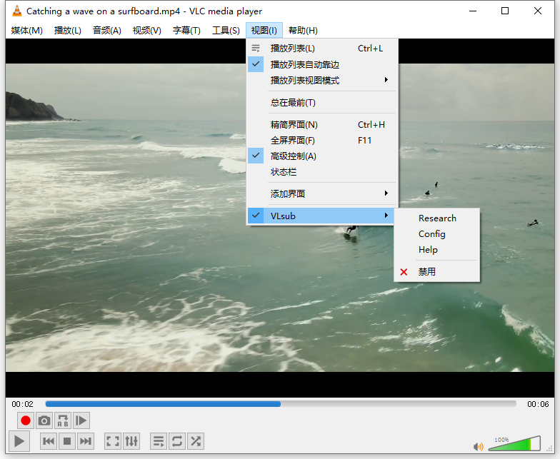Screen dimensions: 560x459
Task: Close the 视图(I) menu
Action: coord(264,30)
